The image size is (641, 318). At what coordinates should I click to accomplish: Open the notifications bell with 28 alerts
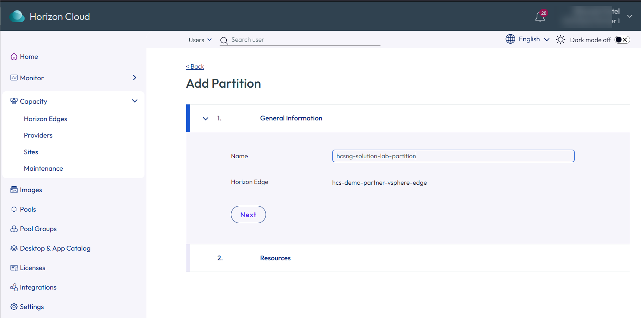(540, 16)
